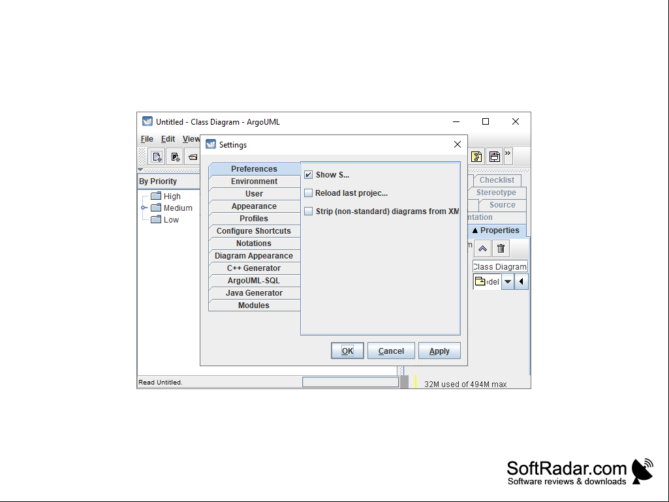Switch to the Stereotype details tab

coord(496,193)
